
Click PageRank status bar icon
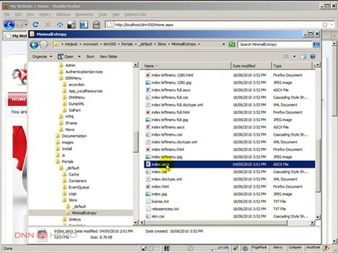259,248
